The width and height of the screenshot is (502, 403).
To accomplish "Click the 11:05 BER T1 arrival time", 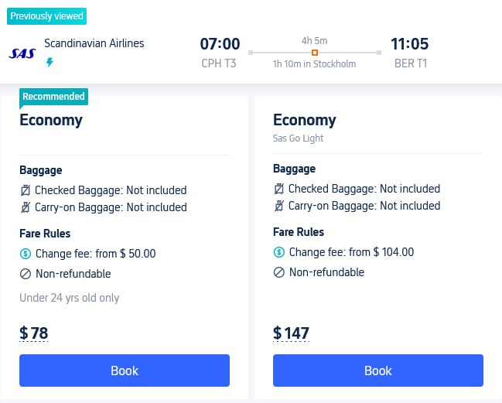I will [410, 53].
